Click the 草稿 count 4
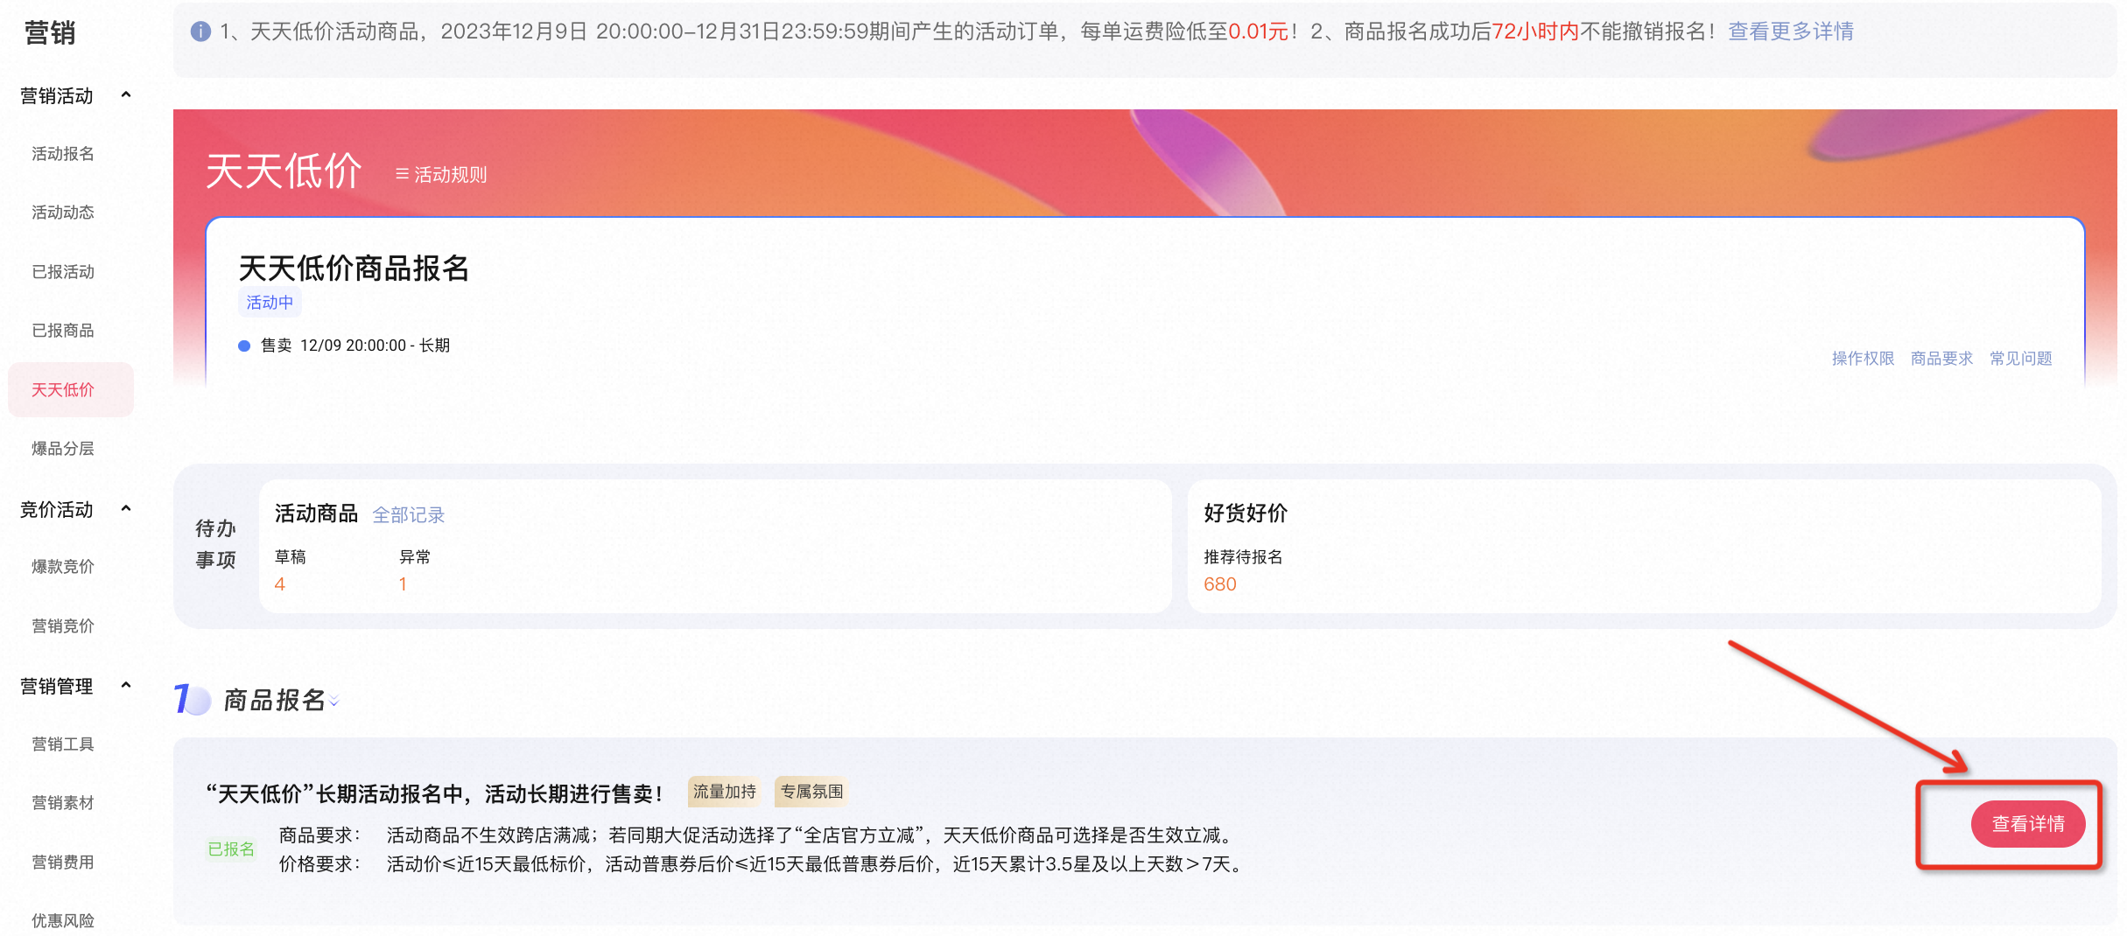The height and width of the screenshot is (936, 2127). pos(280,584)
